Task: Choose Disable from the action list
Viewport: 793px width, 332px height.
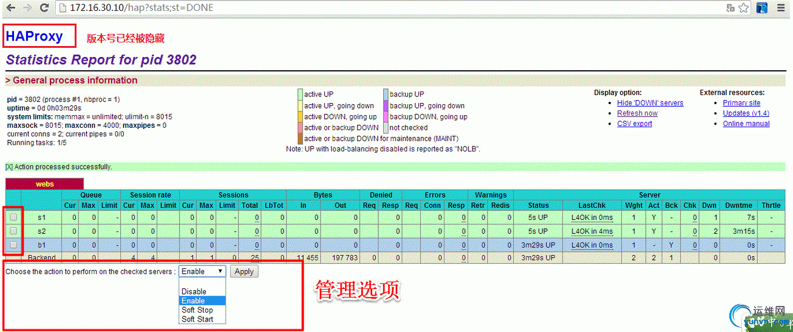Action: tap(203, 291)
